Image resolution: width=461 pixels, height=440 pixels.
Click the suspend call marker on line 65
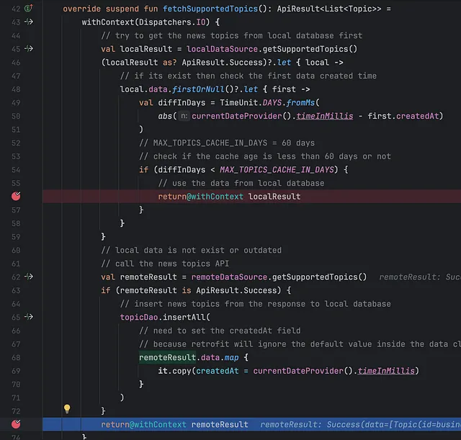(29, 317)
